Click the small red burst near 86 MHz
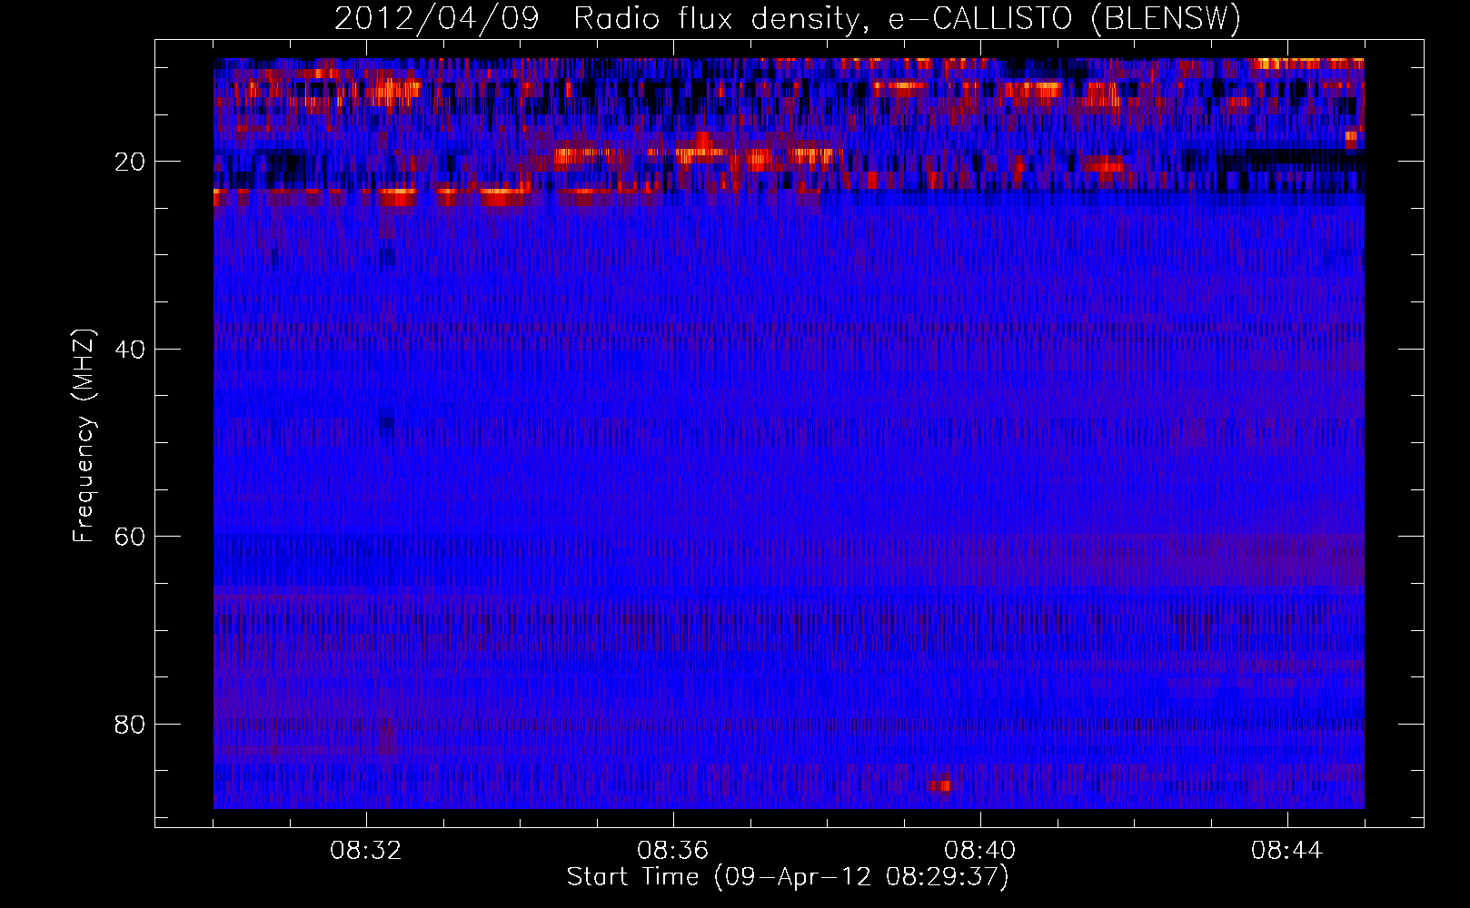The height and width of the screenshot is (908, 1470). 939,785
